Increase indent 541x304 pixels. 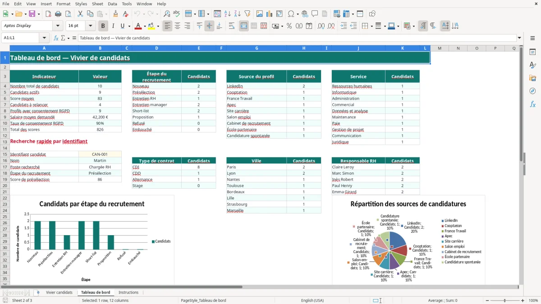[x=344, y=26]
